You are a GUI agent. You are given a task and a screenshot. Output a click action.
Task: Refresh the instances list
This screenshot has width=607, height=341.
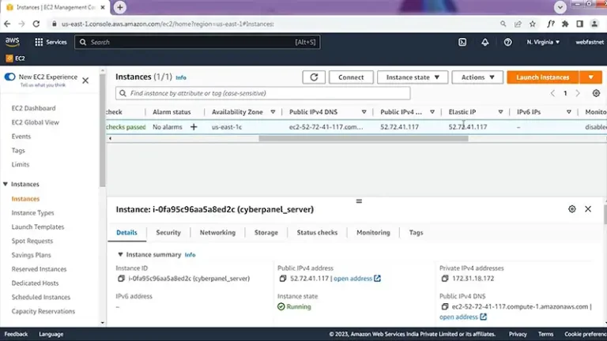pos(314,77)
